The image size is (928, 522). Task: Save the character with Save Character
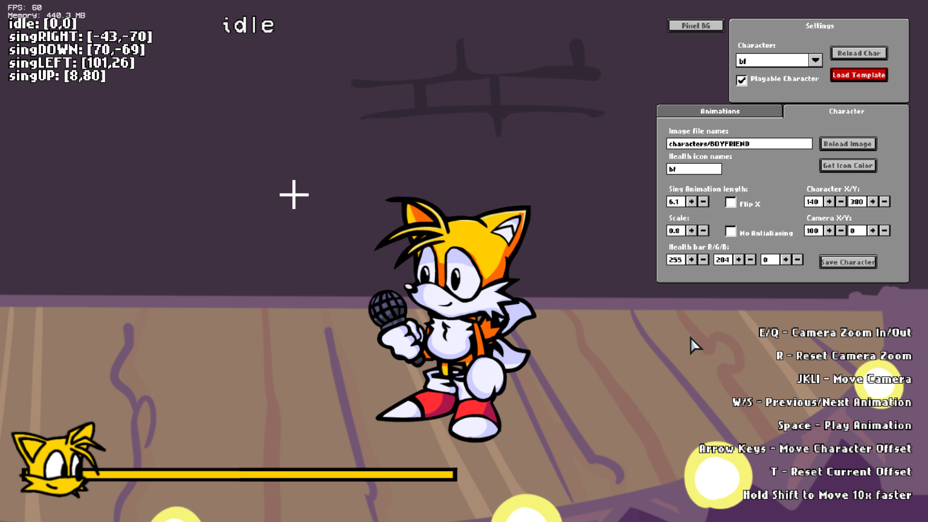tap(847, 261)
